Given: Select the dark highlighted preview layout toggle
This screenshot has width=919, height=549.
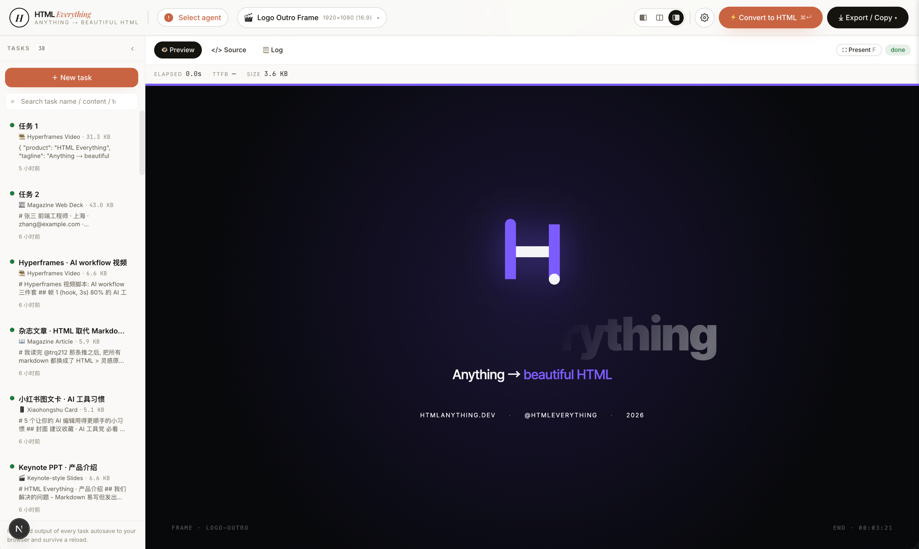Looking at the screenshot, I should (676, 17).
